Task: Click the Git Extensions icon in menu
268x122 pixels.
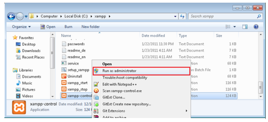Action: [x=96, y=111]
